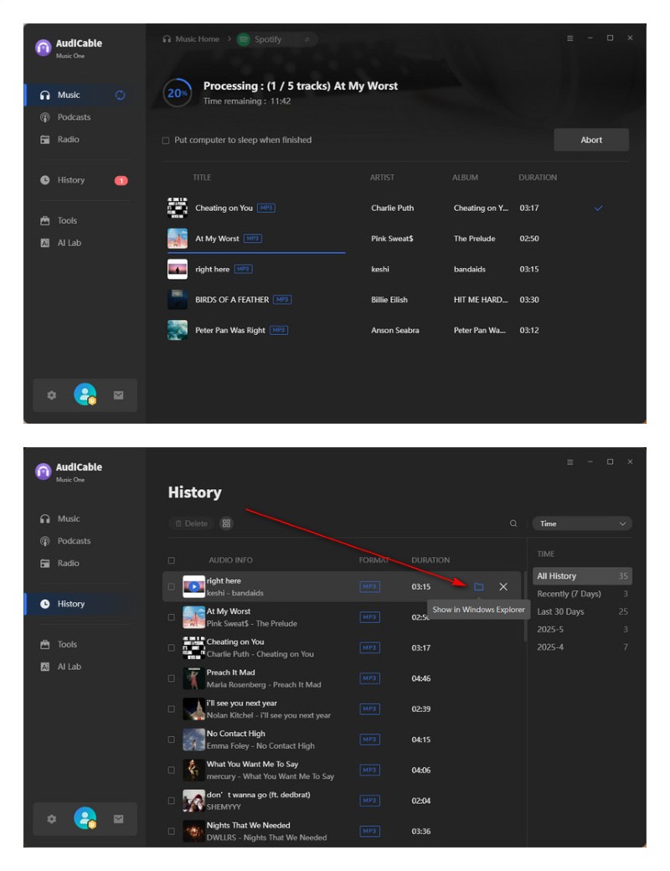Click the Spotify logo icon in the header
Image resolution: width=670 pixels, height=871 pixels.
(244, 39)
